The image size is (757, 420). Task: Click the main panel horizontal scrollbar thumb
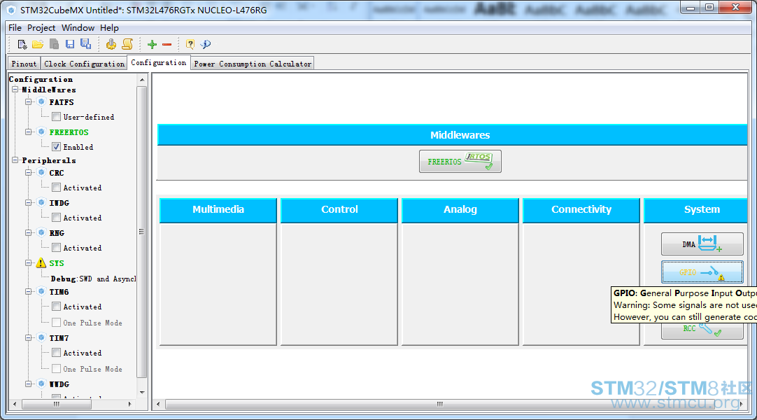tap(439, 404)
